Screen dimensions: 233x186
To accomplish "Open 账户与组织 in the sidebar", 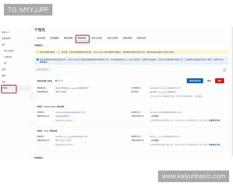I will click(9, 51).
